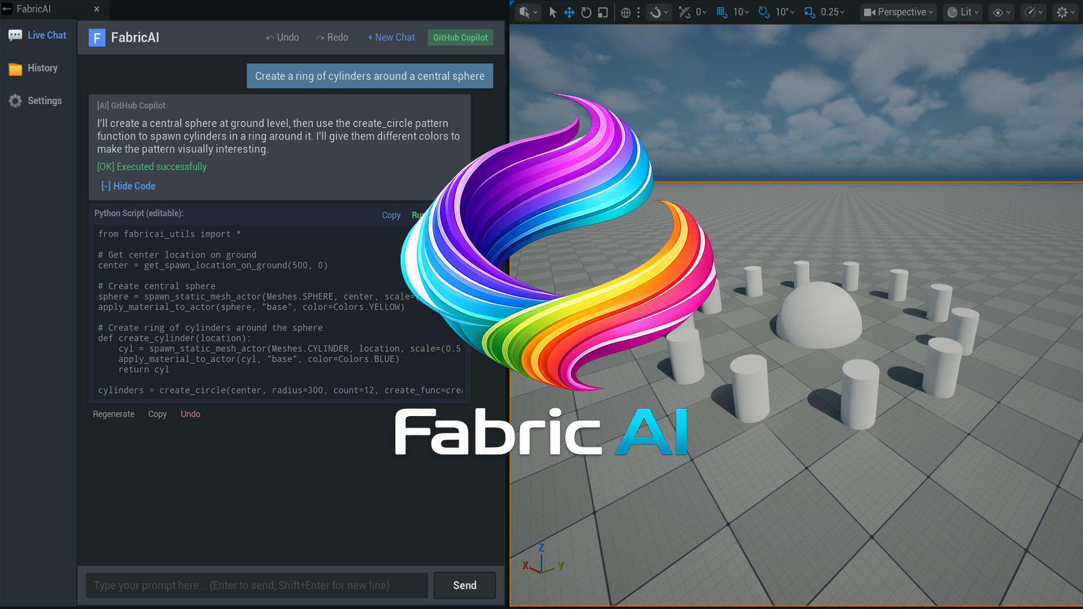
Task: Collapse code with Hide Code link
Action: click(128, 186)
